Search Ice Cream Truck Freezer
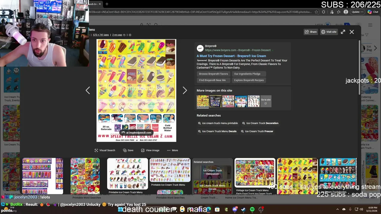Viewport: 381px width, 214px height. (x=258, y=131)
